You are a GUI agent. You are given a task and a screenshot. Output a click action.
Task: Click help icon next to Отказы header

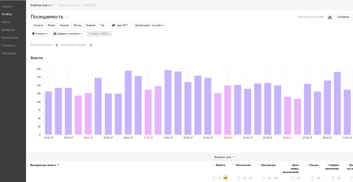pos(307,165)
